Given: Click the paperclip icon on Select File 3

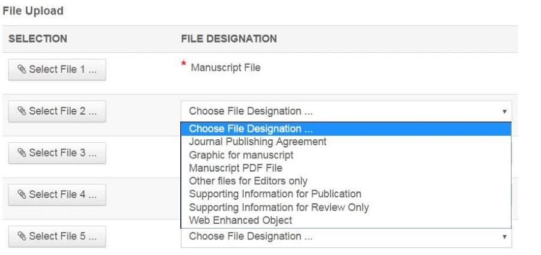Looking at the screenshot, I should (22, 153).
